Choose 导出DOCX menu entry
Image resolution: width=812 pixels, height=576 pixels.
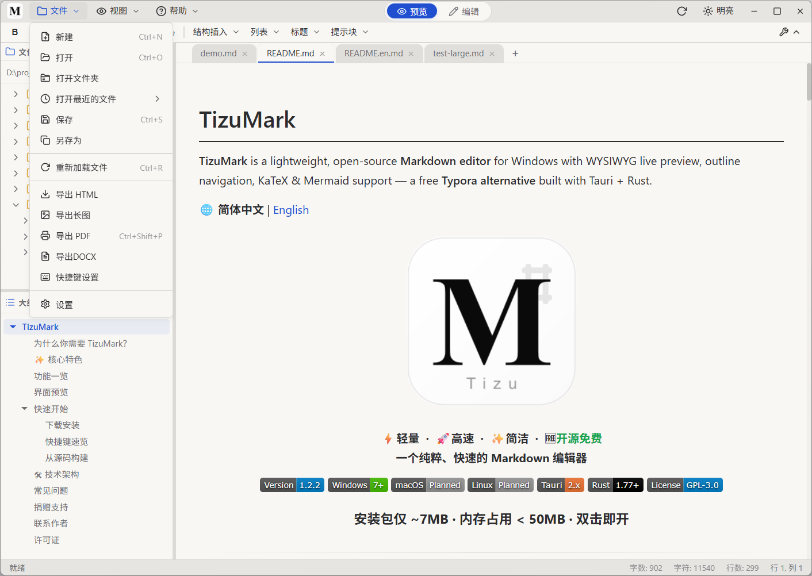tap(101, 256)
